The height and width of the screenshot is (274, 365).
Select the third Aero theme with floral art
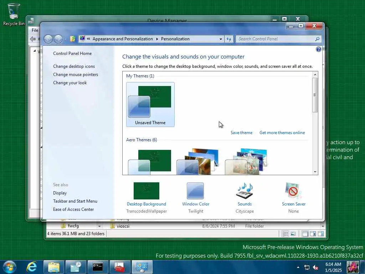click(246, 162)
